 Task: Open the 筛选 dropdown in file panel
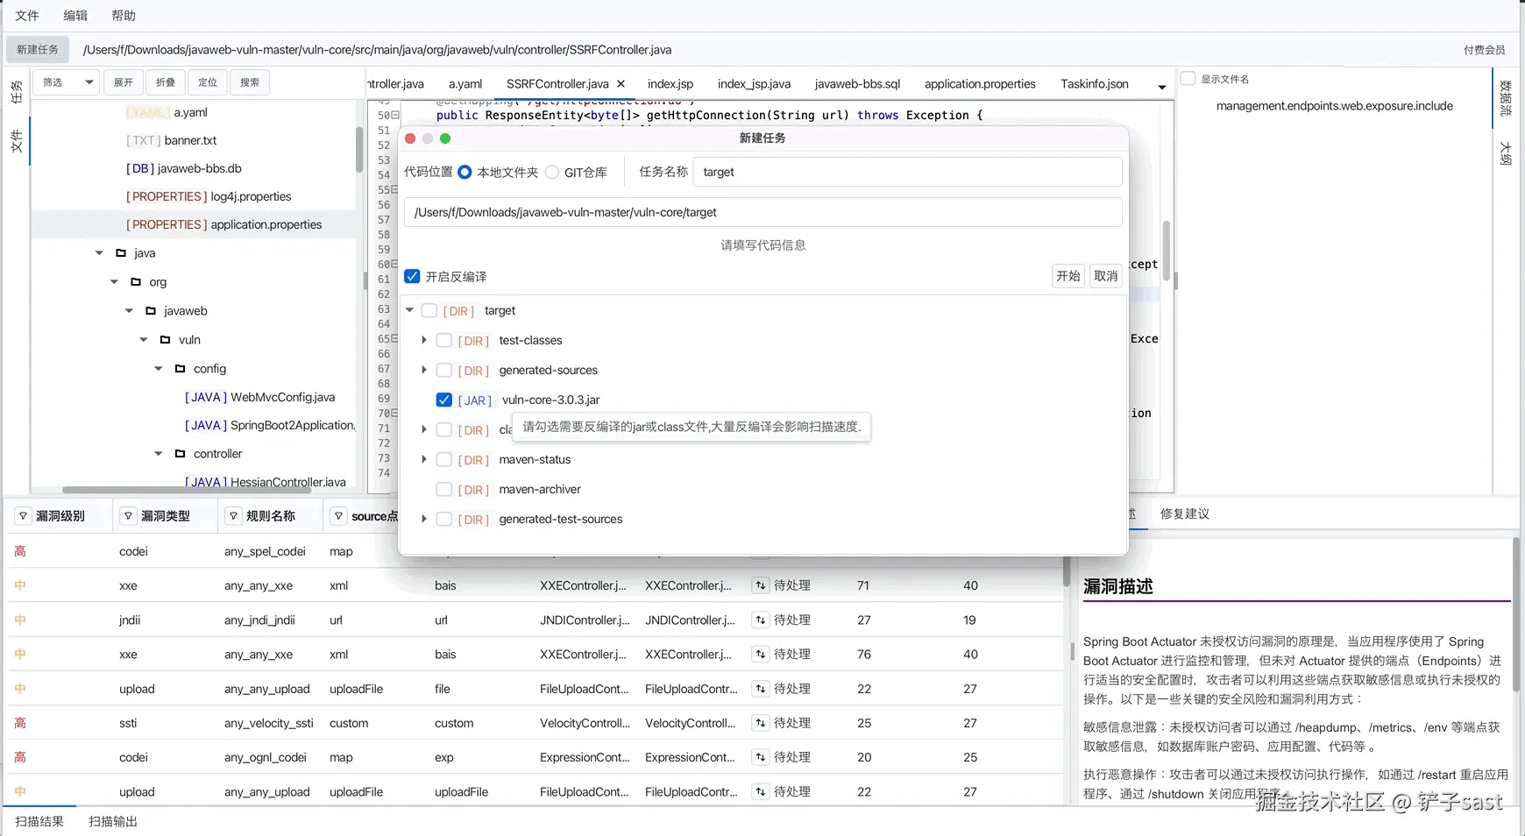(x=67, y=82)
